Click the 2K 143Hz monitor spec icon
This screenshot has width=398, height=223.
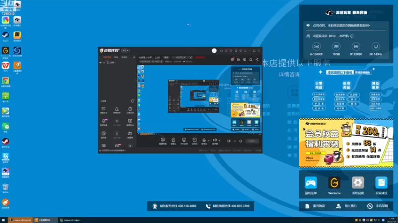376,47
